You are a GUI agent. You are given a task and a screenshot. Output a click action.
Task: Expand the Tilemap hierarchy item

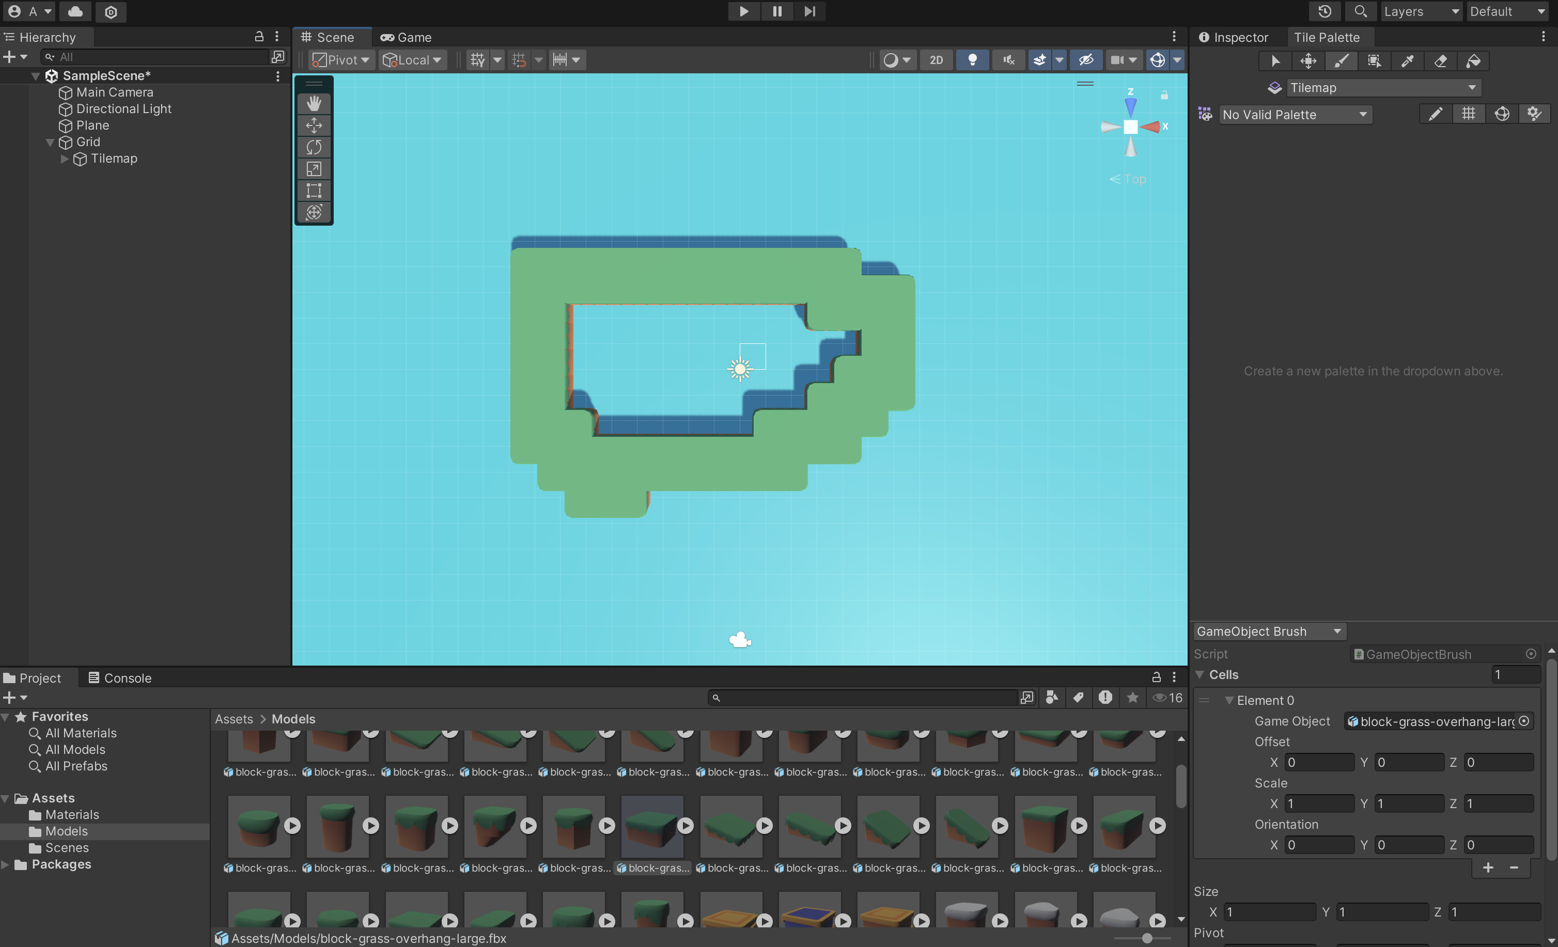coord(64,159)
